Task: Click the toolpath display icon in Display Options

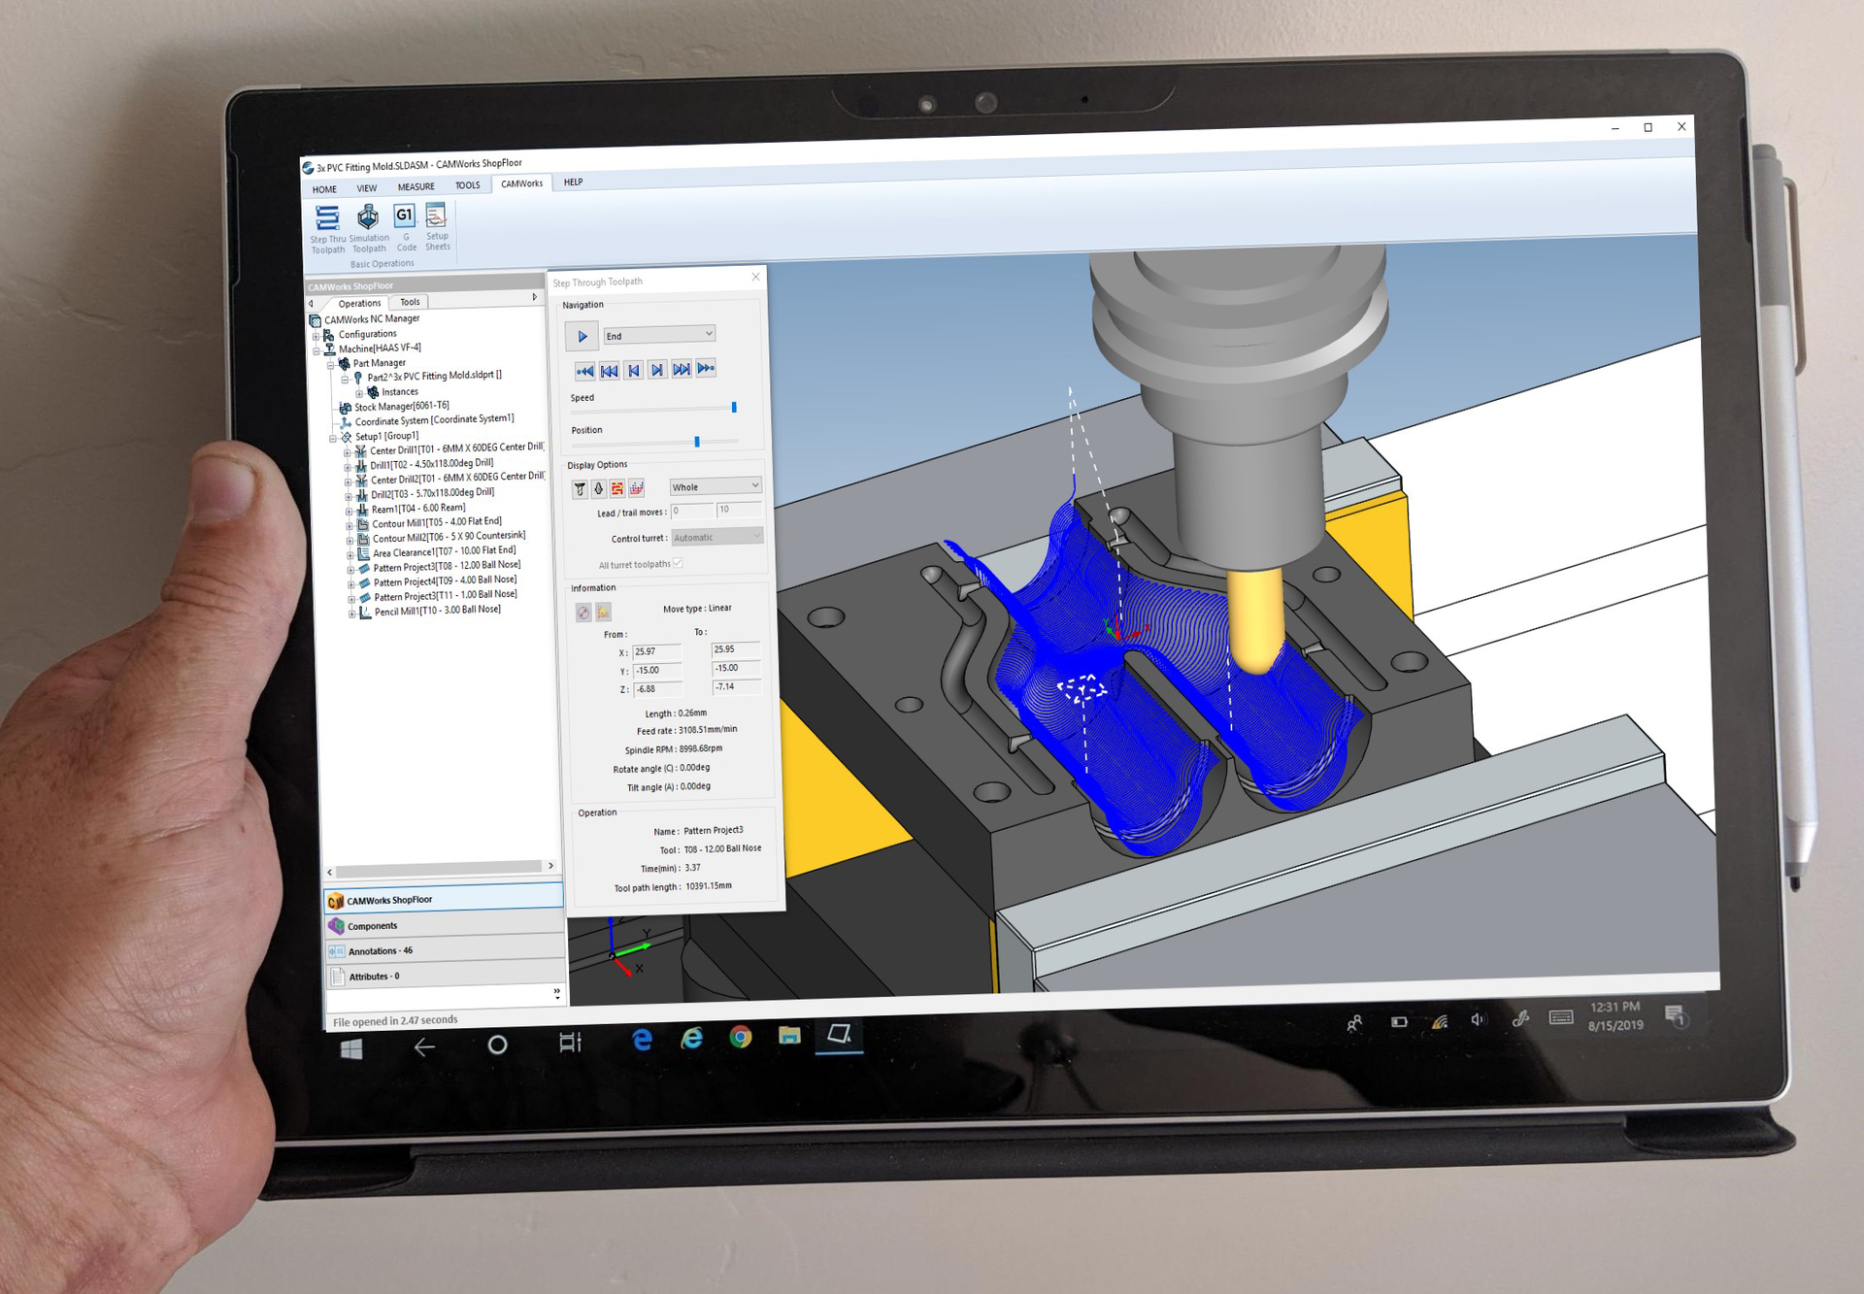Action: [618, 489]
